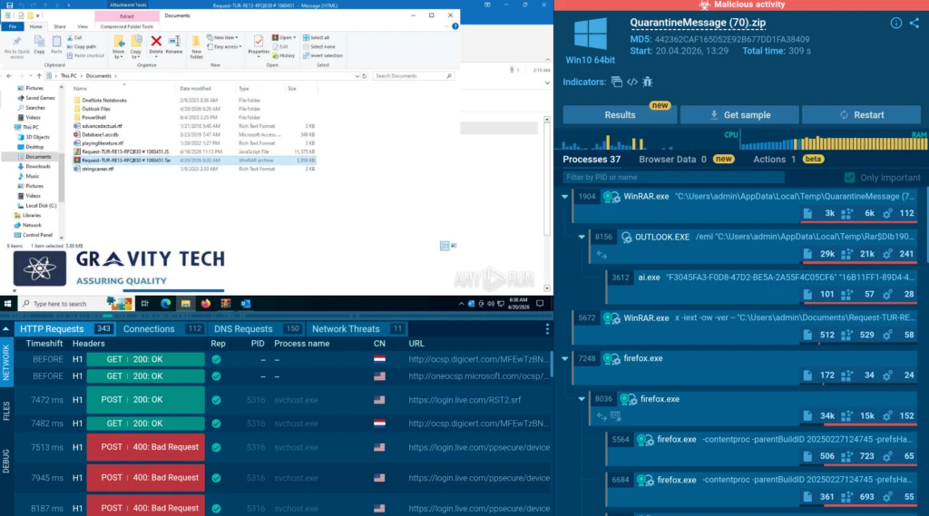The width and height of the screenshot is (929, 516).
Task: Open the task info icon beside QuarantineMessage title
Action: (x=895, y=23)
